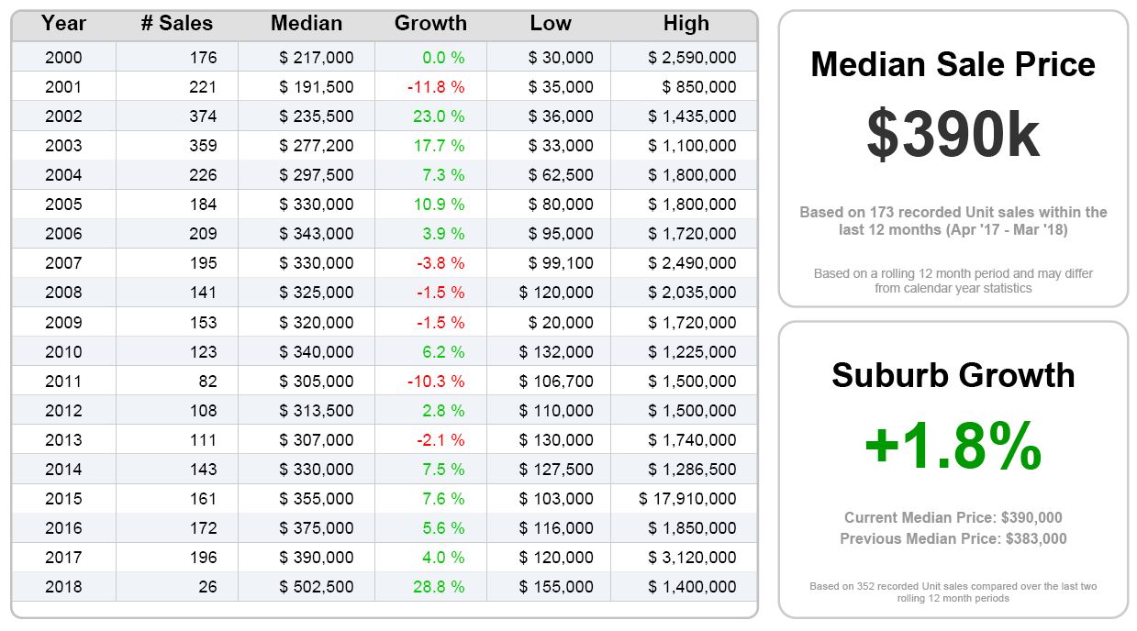Click the Current Median Price: $390,000 text

[x=953, y=517]
